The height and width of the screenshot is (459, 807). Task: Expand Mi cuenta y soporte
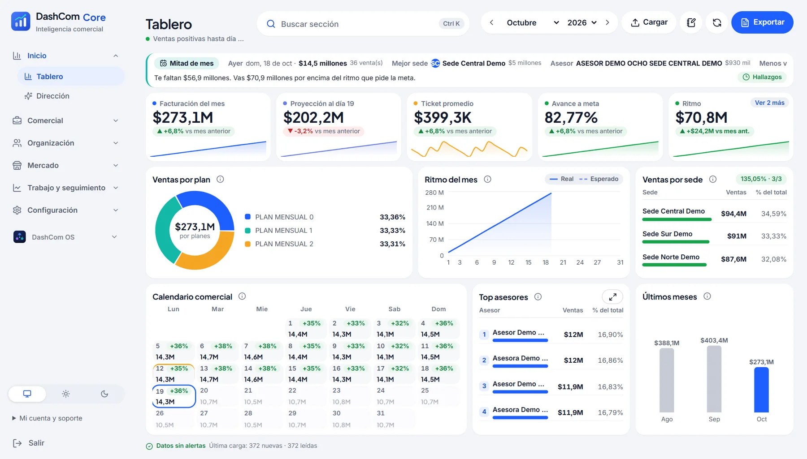tap(47, 418)
